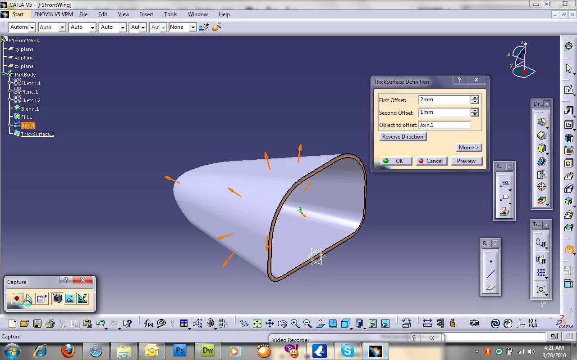This screenshot has height=360, width=577.
Task: Expand the Sketch.1 tree node
Action: coord(10,83)
